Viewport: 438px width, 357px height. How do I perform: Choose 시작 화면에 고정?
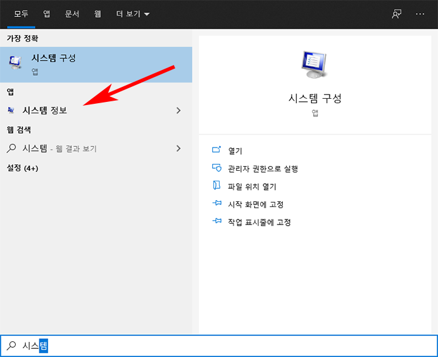click(x=256, y=204)
